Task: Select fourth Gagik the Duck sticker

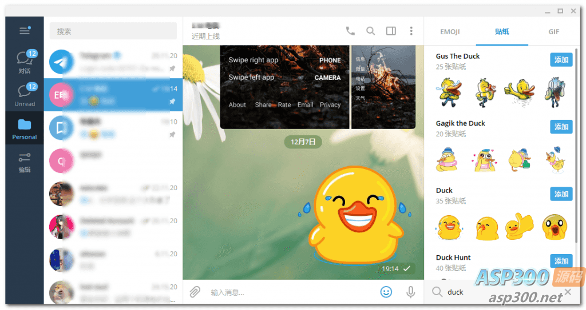Action: (555, 160)
